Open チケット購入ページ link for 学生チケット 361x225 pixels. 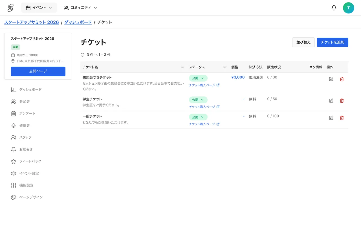pos(204,107)
